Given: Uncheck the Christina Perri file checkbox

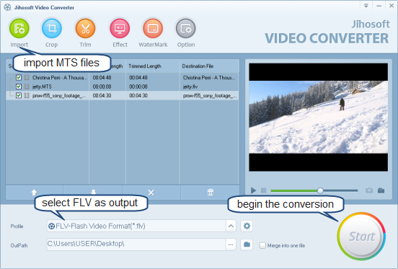Looking at the screenshot, I should tap(19, 77).
